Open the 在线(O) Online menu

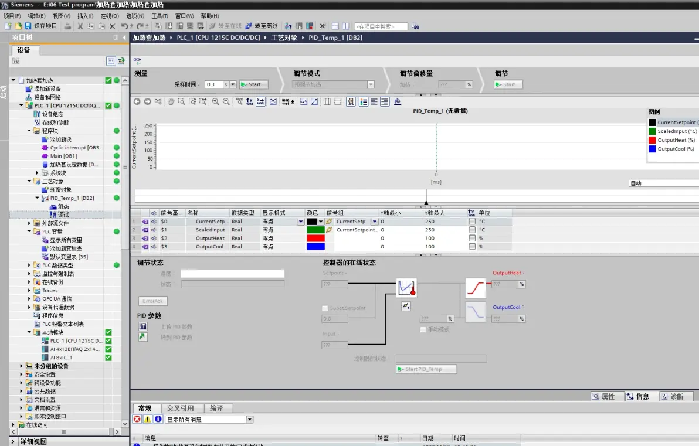pyautogui.click(x=110, y=16)
